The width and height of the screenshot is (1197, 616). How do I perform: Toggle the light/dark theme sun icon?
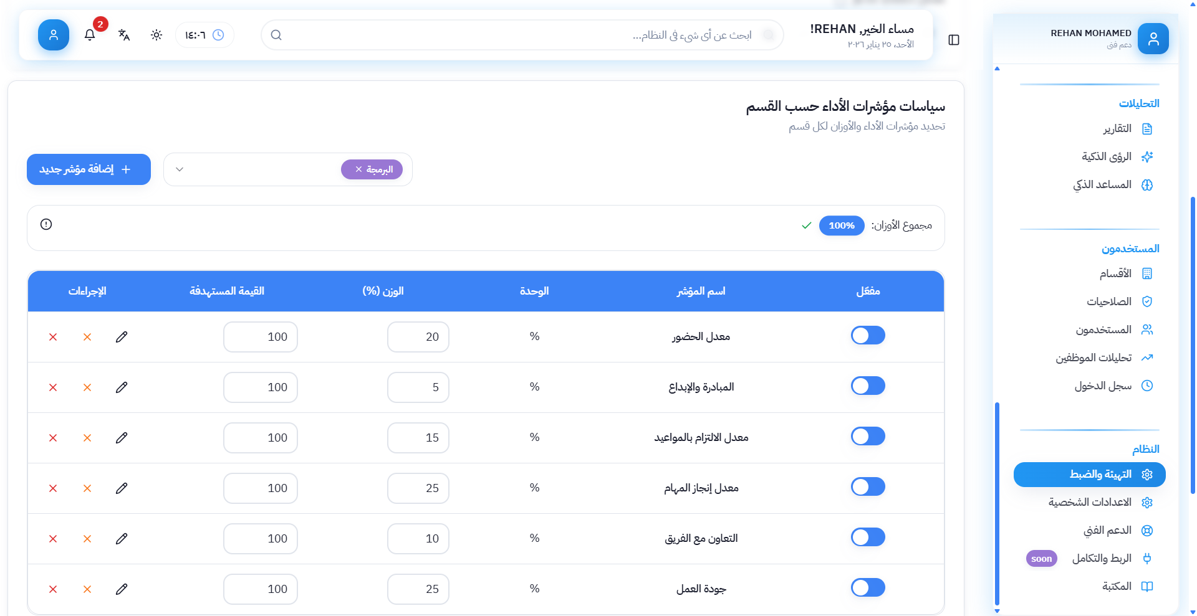[x=156, y=35]
